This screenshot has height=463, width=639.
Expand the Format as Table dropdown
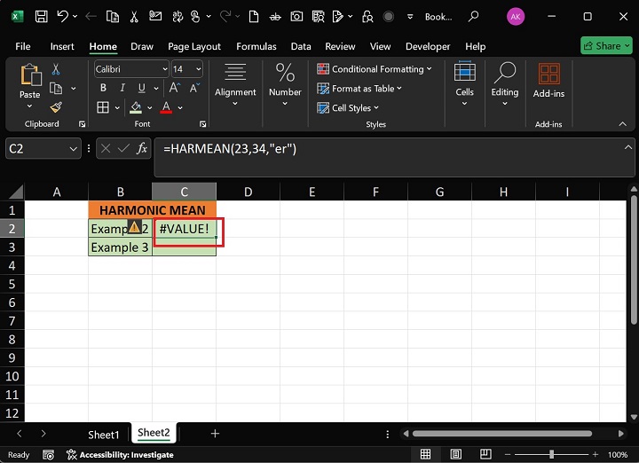coord(399,88)
